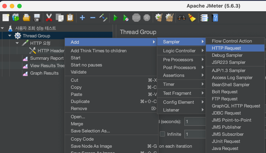Select HTTP Request from Sampler submenu
Screen dimensions: 266x153
226,48
